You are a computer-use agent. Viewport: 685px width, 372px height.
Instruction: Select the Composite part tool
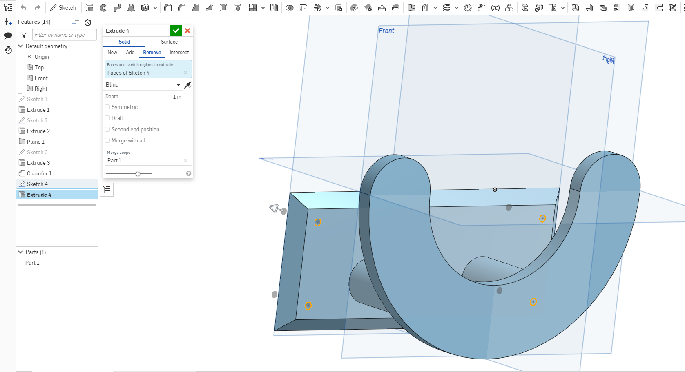[x=509, y=8]
